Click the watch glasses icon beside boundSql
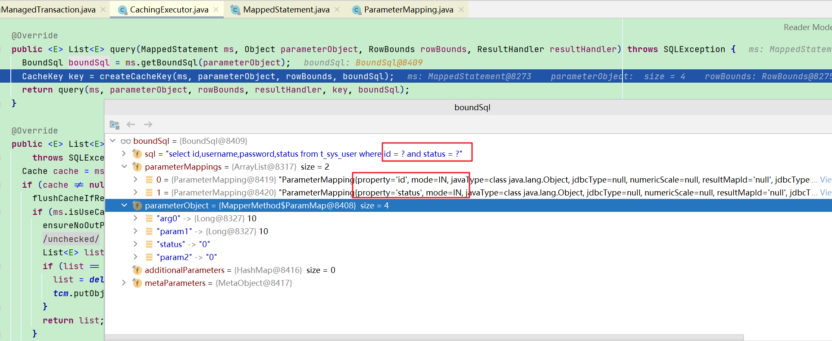 (x=125, y=141)
